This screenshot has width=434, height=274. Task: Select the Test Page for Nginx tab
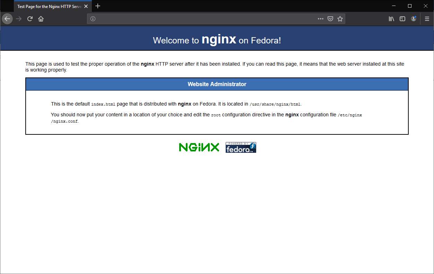(49, 6)
